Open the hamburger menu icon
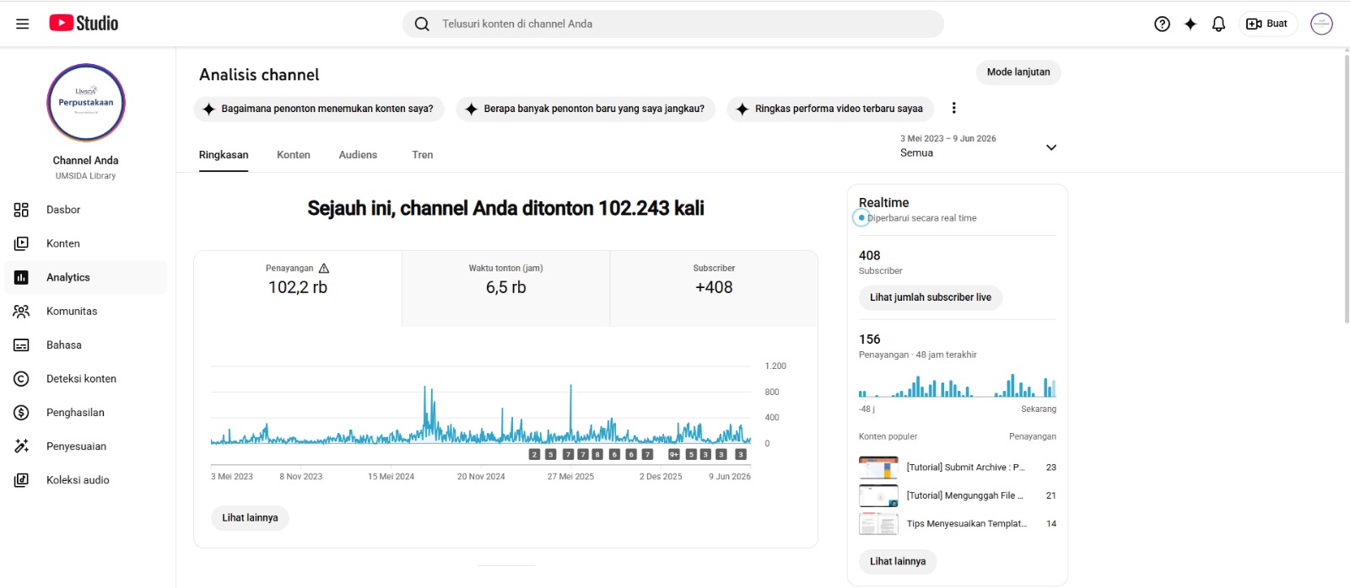Viewport: 1350px width, 588px height. (23, 24)
